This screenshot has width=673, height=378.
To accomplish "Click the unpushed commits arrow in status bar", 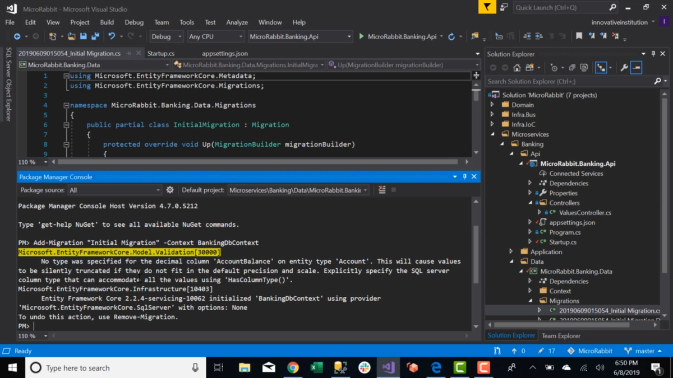I will click(514, 351).
